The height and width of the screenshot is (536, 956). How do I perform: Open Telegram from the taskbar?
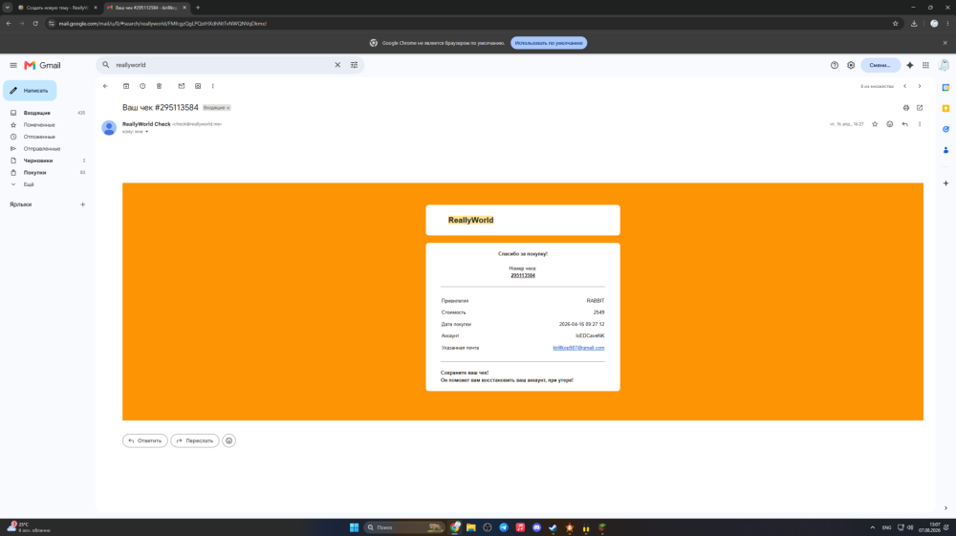coord(504,527)
